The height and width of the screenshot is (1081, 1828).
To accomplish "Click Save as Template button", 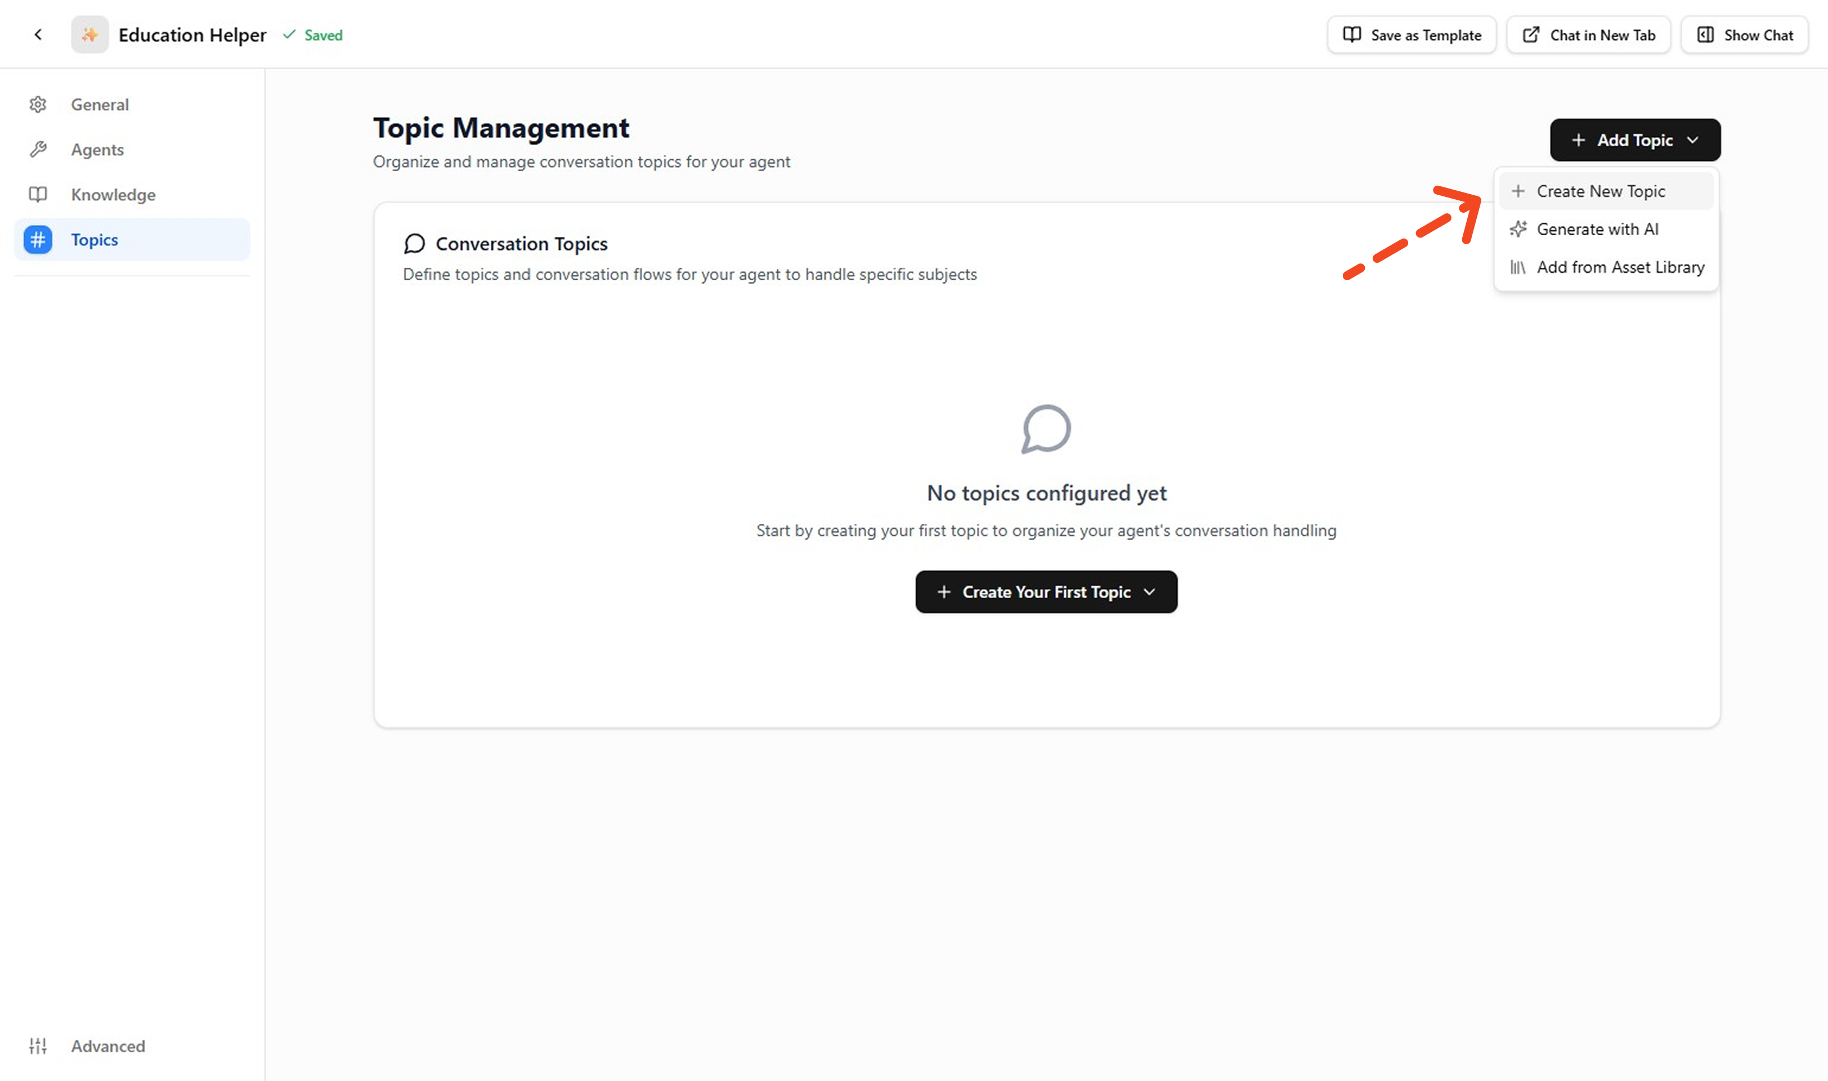I will (x=1412, y=35).
